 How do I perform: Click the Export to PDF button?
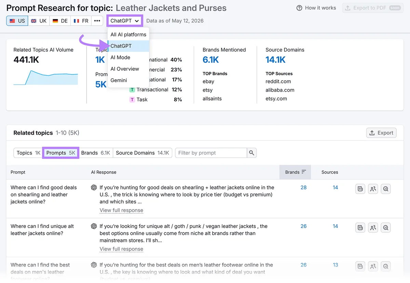tap(373, 8)
